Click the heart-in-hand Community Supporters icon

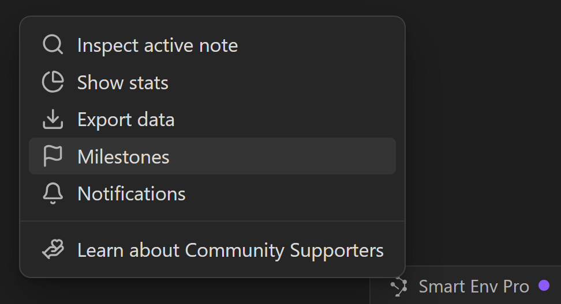pyautogui.click(x=53, y=250)
